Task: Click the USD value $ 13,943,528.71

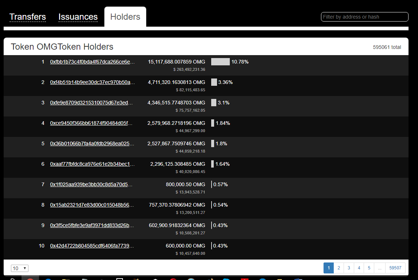Action: 190,192
